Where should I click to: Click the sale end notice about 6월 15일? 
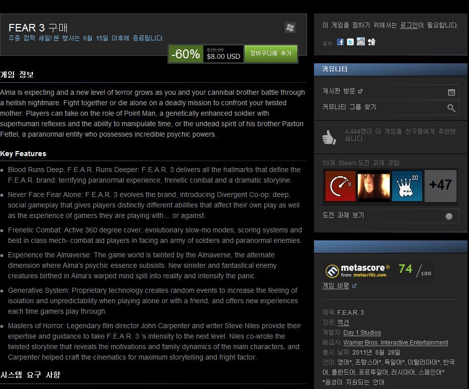click(86, 38)
